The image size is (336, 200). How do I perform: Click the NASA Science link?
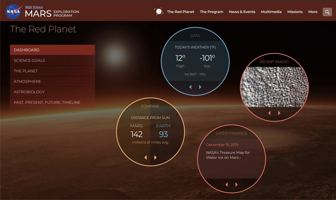point(34,7)
